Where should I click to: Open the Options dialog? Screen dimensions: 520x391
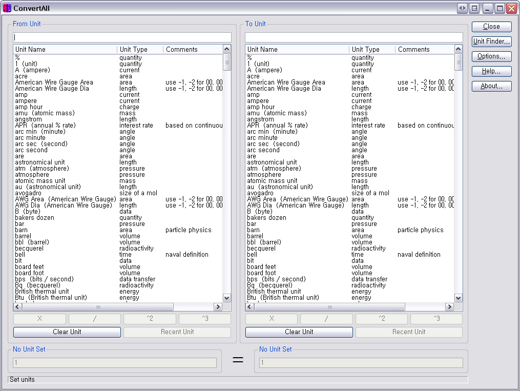pos(491,56)
